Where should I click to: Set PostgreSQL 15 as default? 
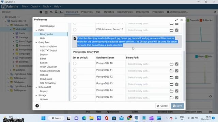pyautogui.click(x=75, y=97)
